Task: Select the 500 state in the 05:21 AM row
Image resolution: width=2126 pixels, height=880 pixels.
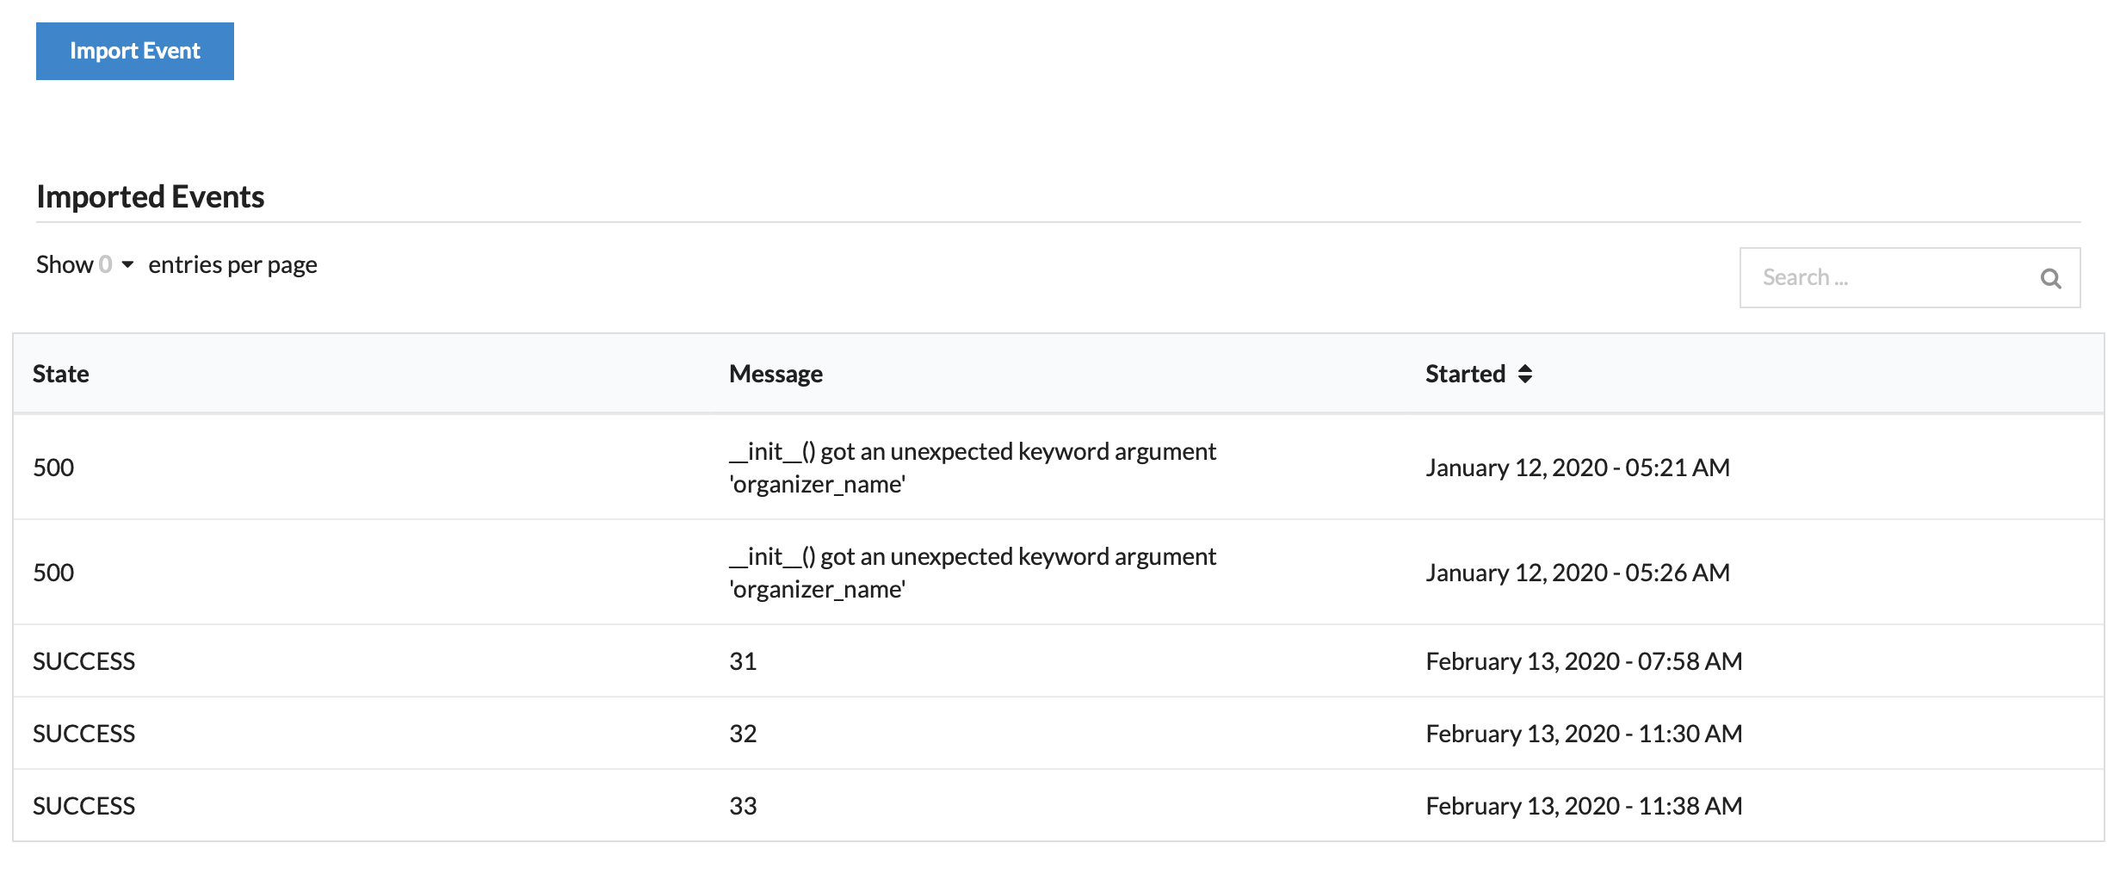Action: tap(53, 468)
